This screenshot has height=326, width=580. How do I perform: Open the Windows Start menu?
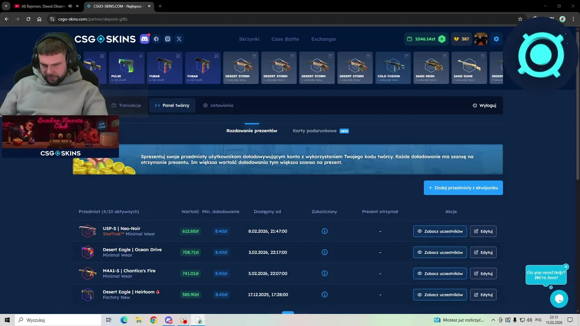click(x=7, y=320)
